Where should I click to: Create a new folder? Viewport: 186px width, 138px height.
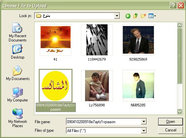click(143, 16)
